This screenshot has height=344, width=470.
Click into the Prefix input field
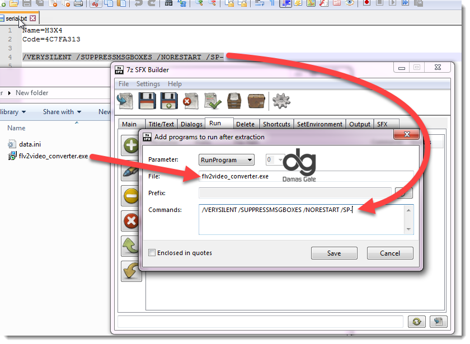coord(295,193)
